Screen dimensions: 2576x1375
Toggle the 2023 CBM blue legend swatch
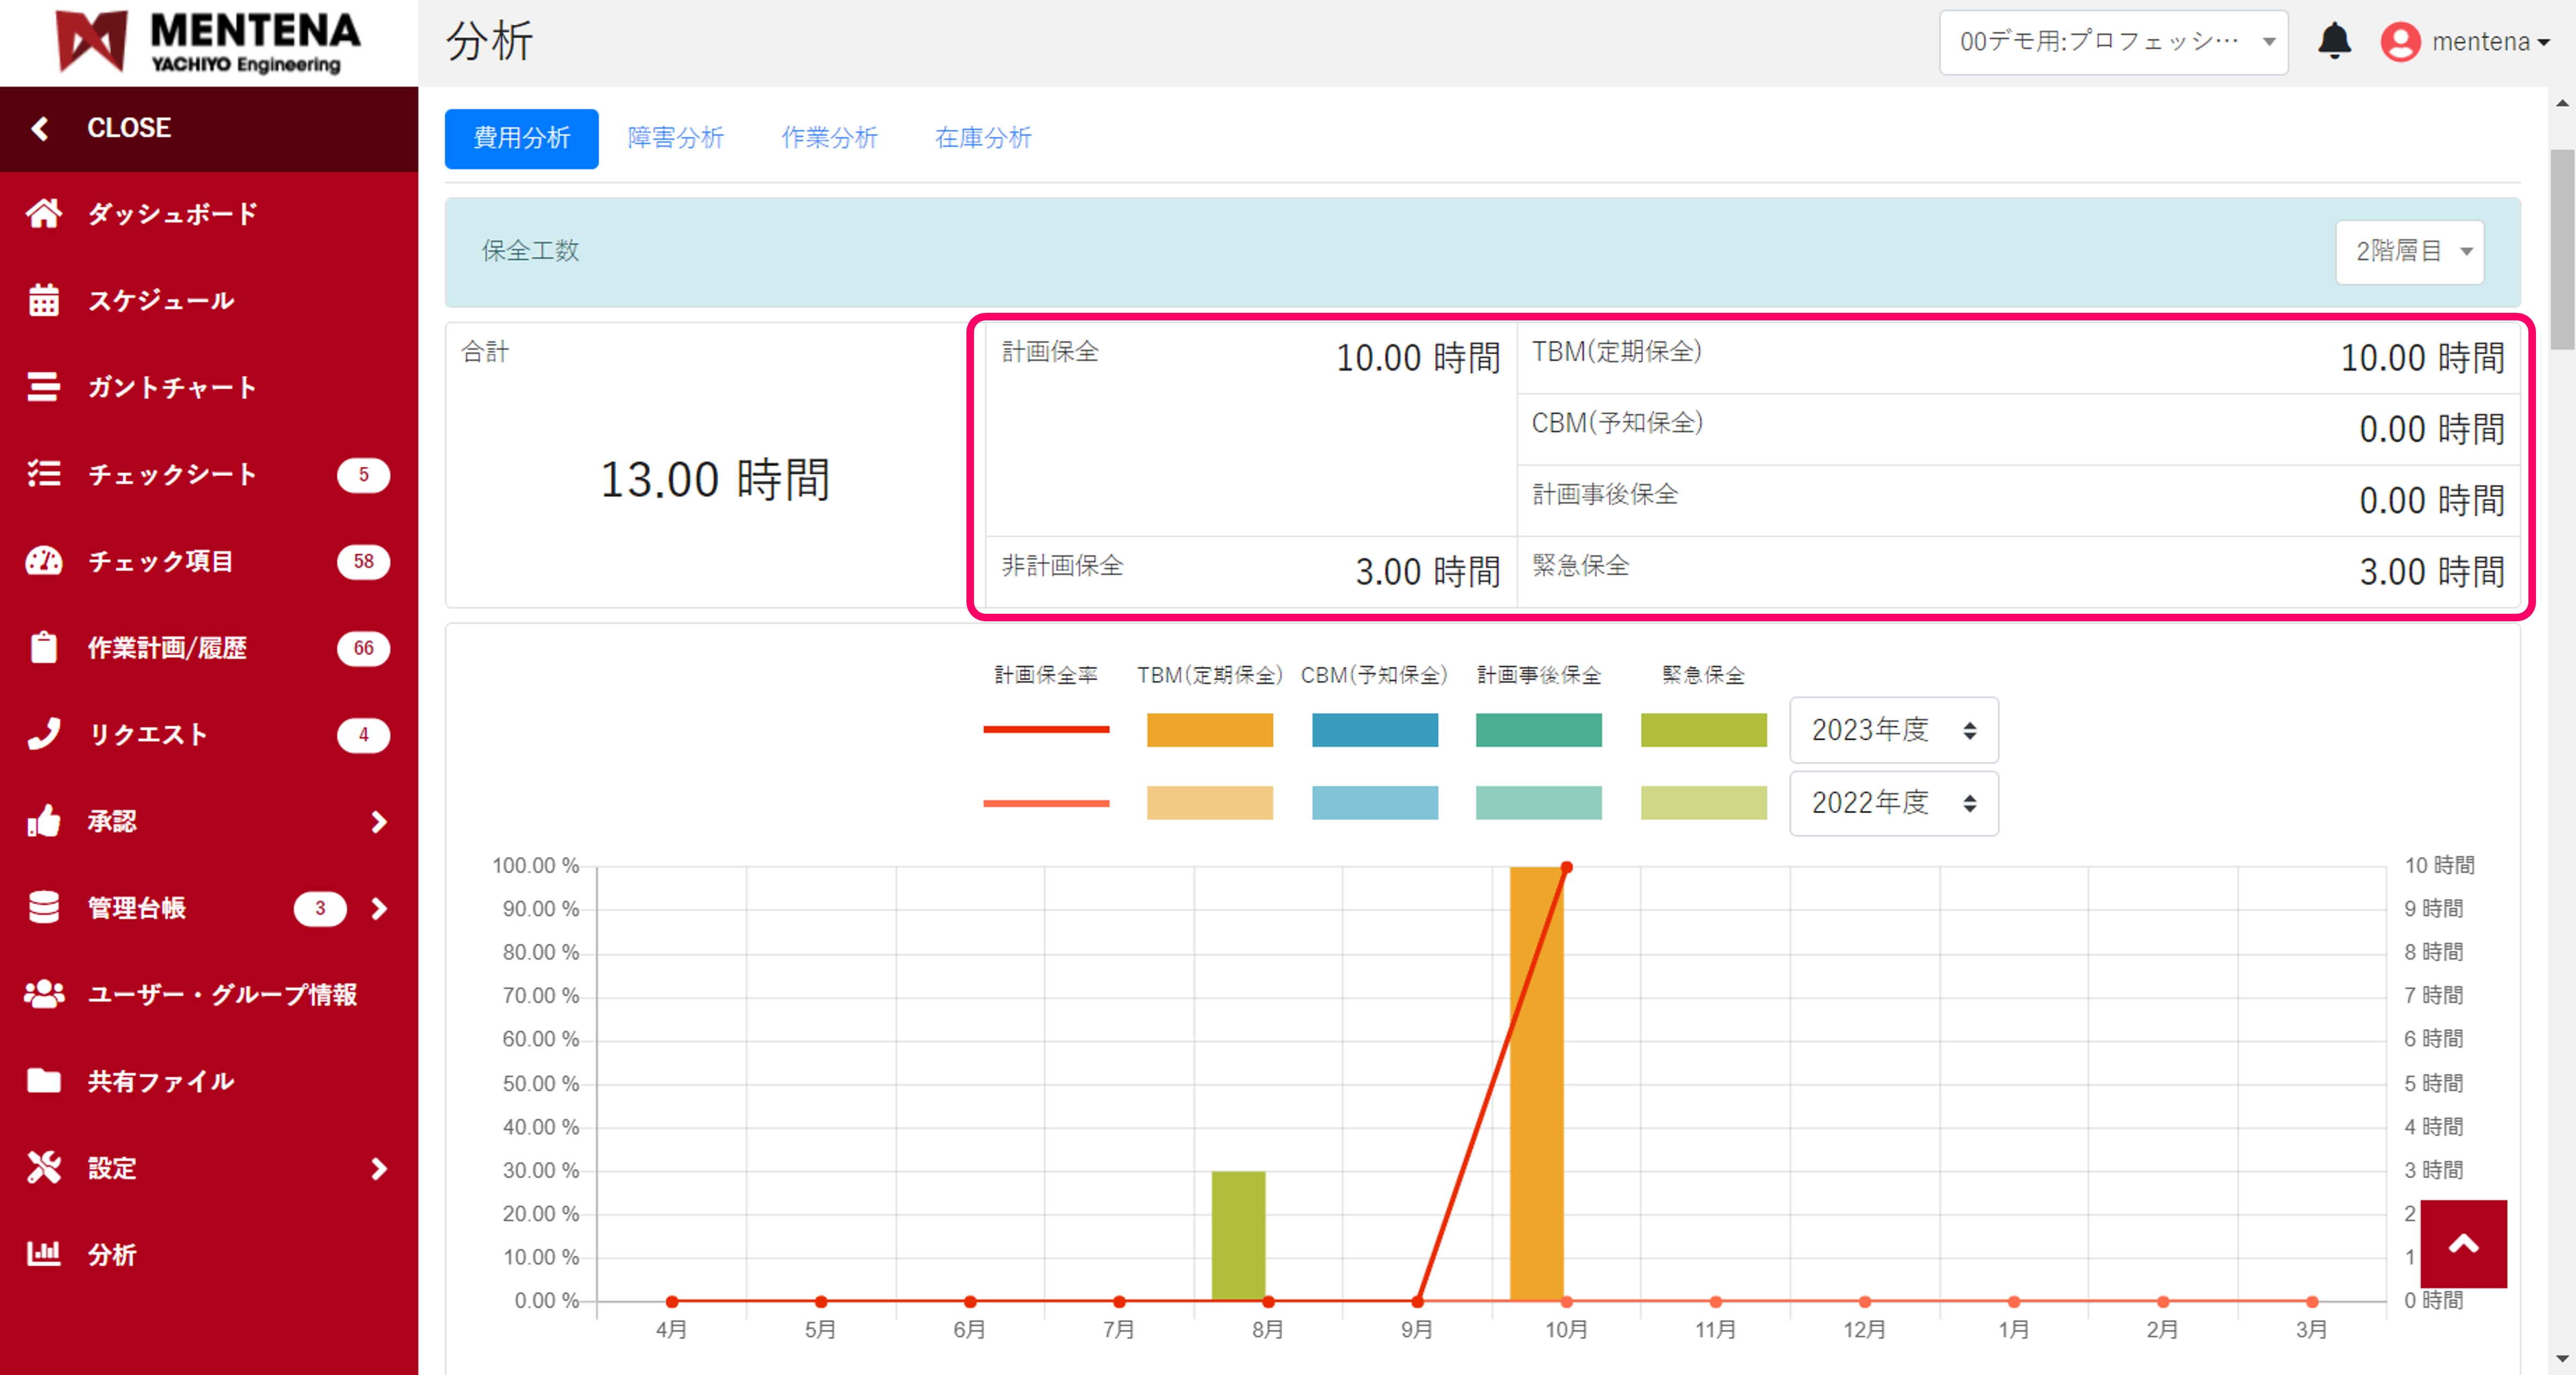tap(1374, 729)
